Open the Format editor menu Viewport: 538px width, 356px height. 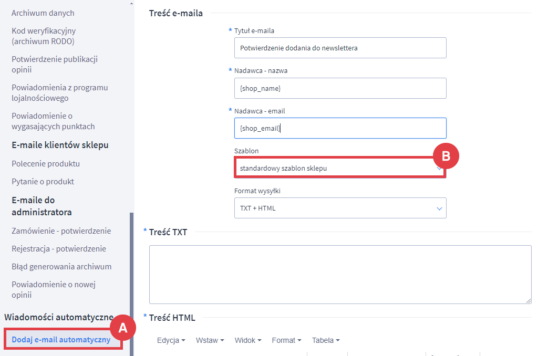[286, 340]
